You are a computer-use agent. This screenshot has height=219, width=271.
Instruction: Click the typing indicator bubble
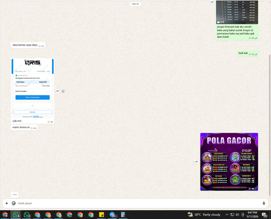[x=15, y=195]
